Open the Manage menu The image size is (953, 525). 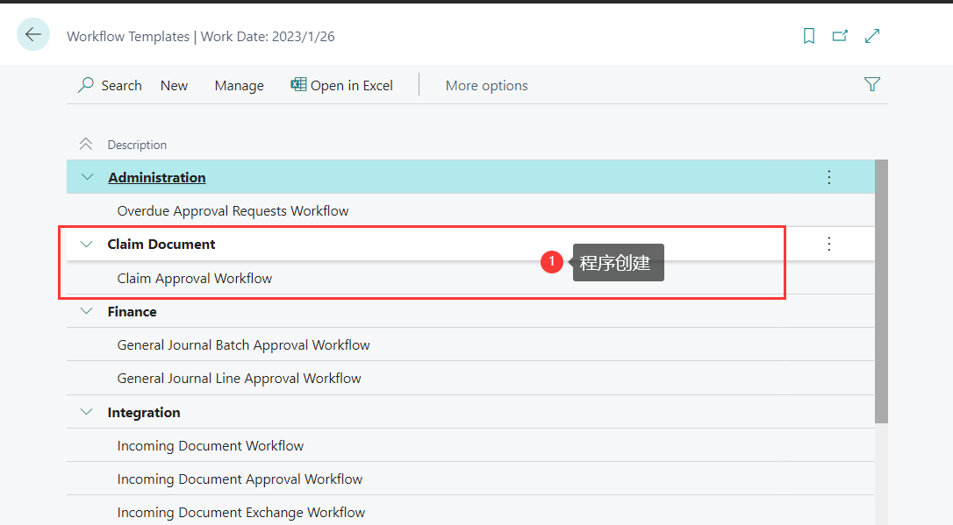click(239, 85)
